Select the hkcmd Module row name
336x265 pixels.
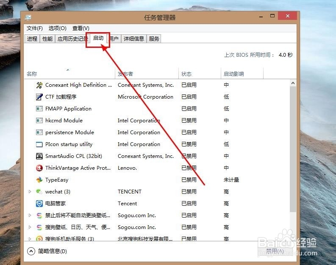coord(64,121)
